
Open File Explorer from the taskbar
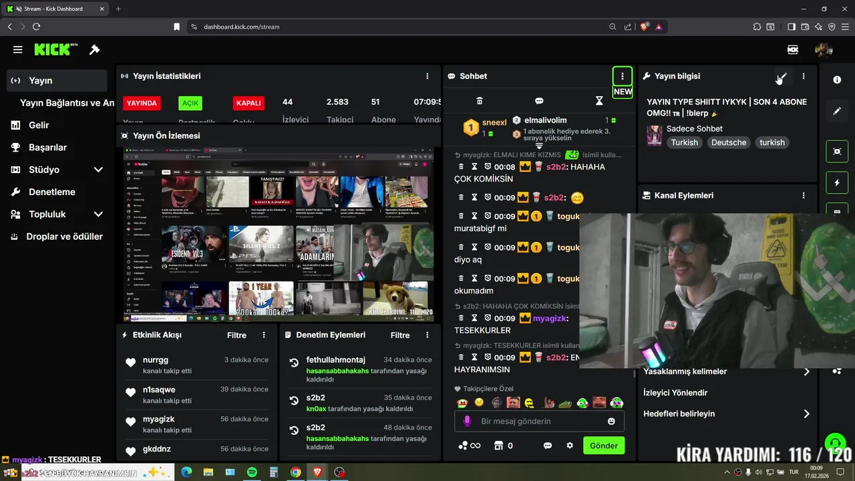(x=208, y=472)
